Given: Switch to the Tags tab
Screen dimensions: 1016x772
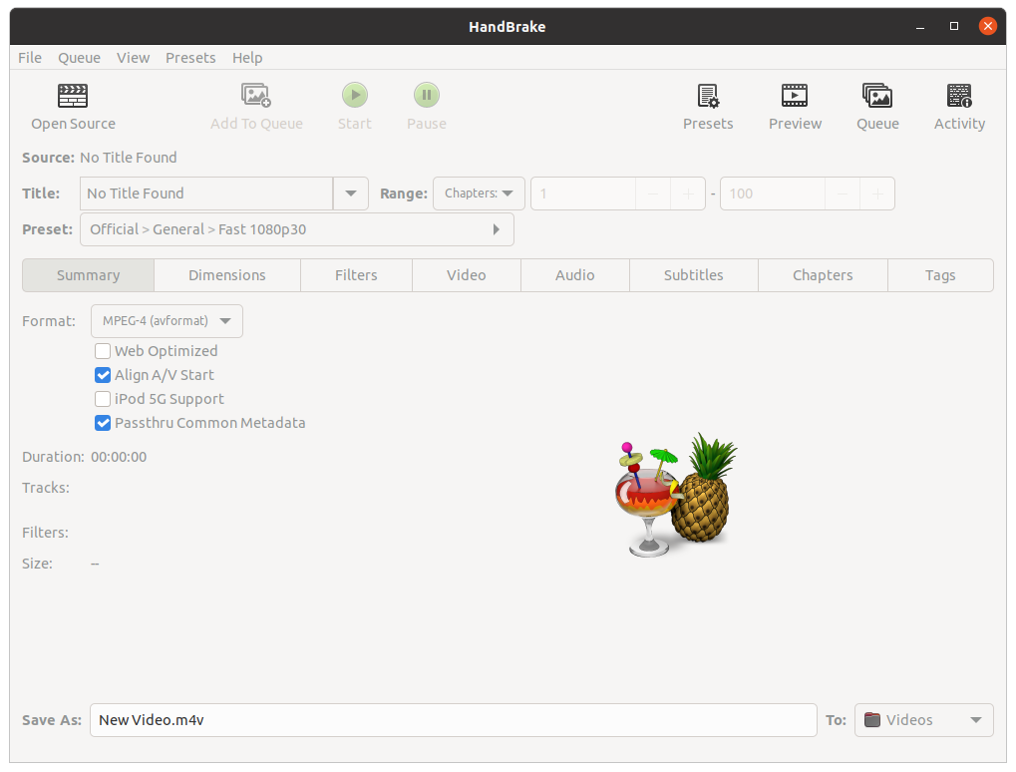Looking at the screenshot, I should [940, 275].
